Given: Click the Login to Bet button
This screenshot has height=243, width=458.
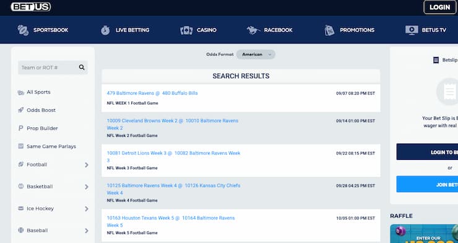Looking at the screenshot, I should (427, 152).
